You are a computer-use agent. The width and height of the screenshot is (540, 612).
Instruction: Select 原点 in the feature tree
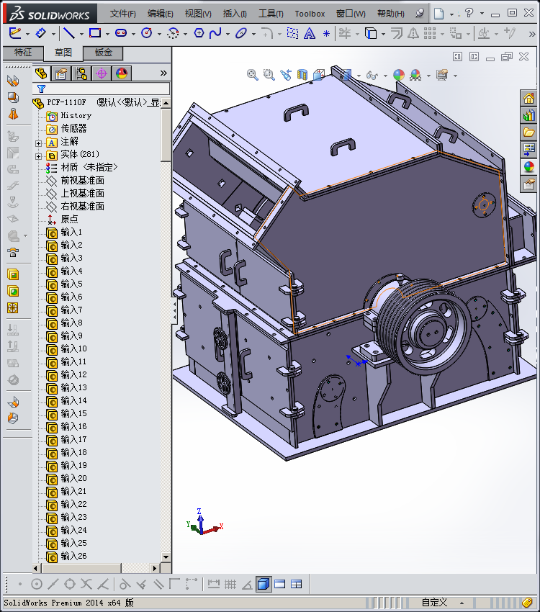click(69, 219)
